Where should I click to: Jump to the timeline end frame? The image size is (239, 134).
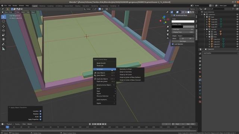coord(105,124)
